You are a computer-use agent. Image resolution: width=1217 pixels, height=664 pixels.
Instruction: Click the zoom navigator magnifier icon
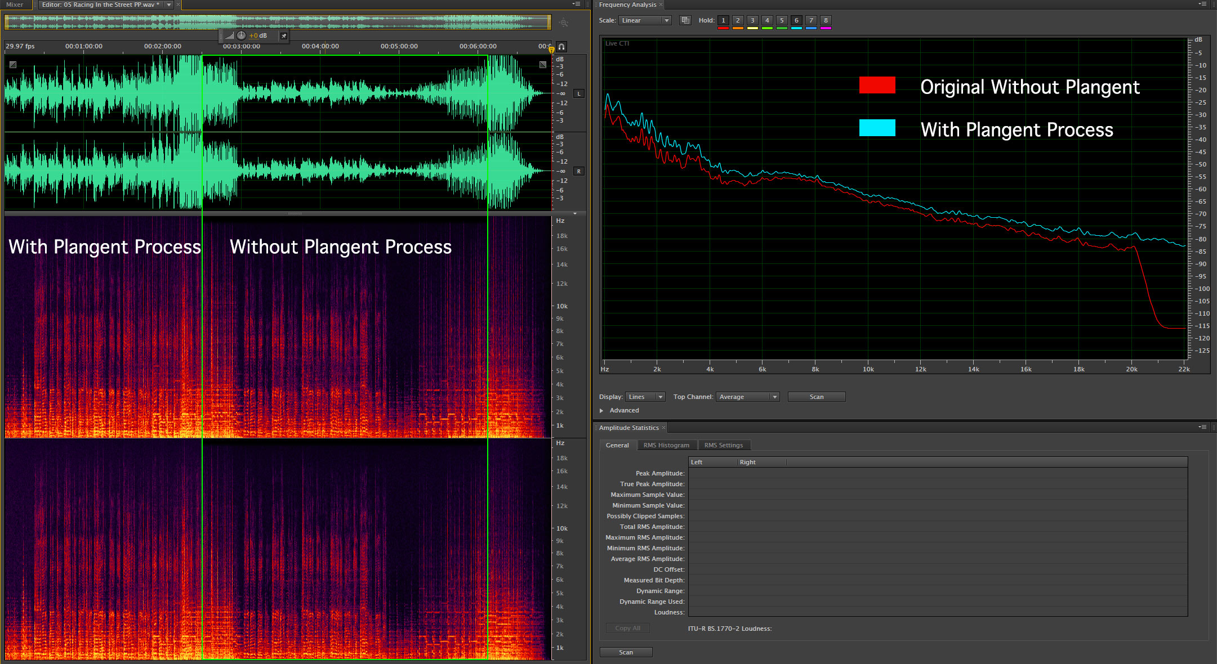(564, 23)
